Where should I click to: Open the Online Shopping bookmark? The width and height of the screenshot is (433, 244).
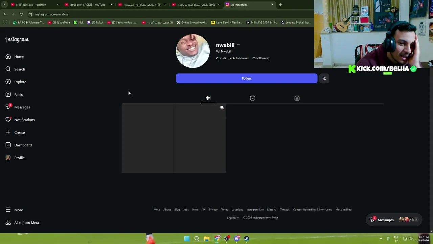tap(192, 23)
